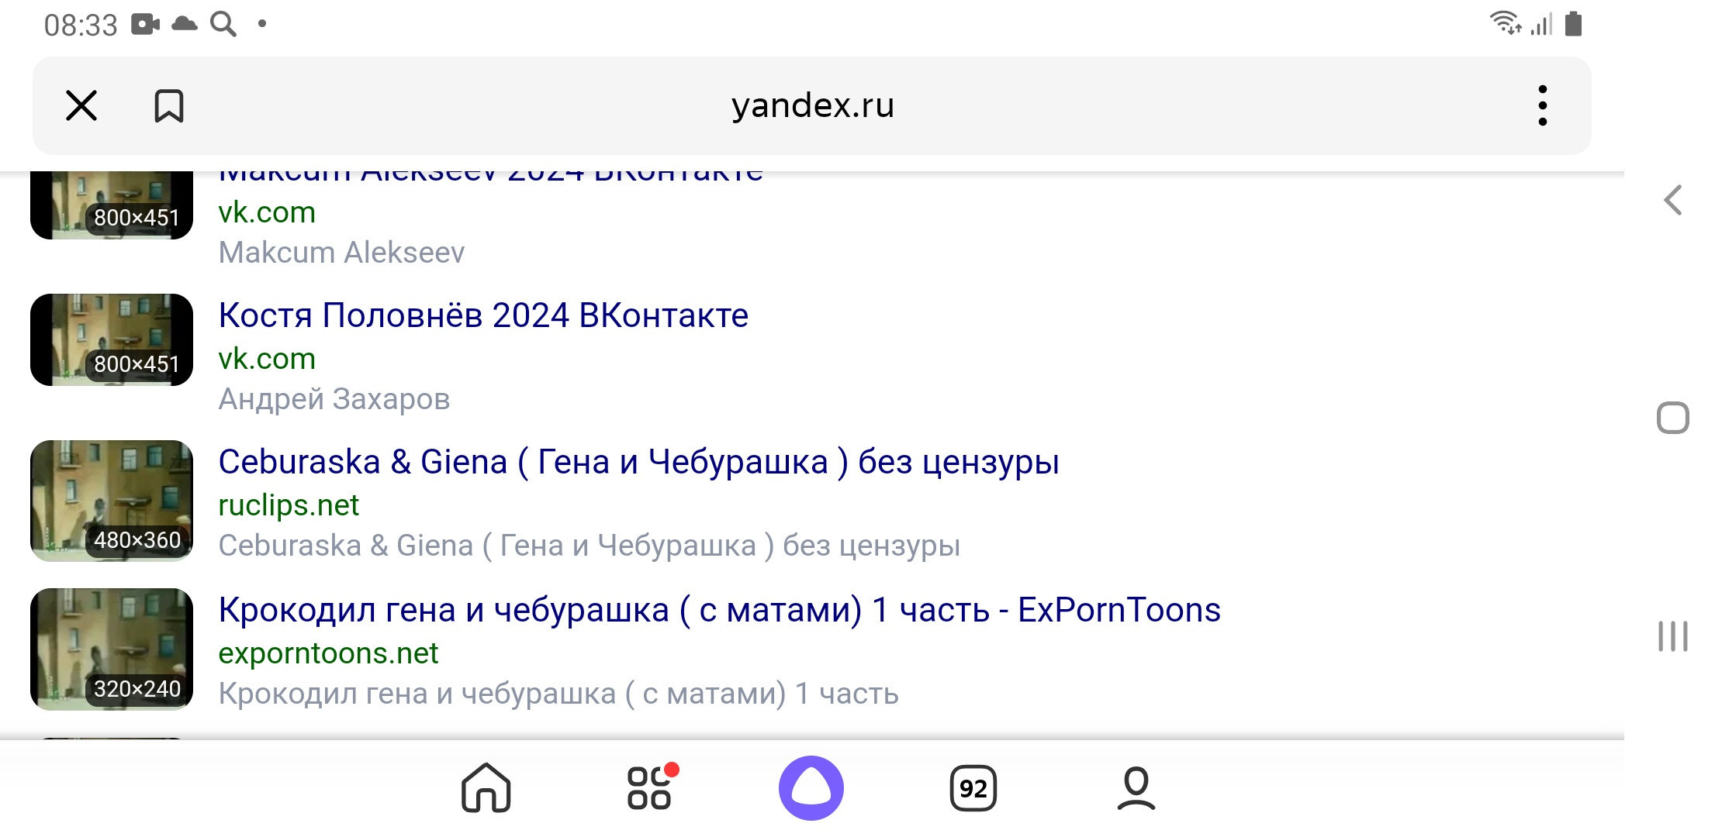Tap Android back chevron
This screenshot has height=837, width=1722.
pyautogui.click(x=1673, y=200)
